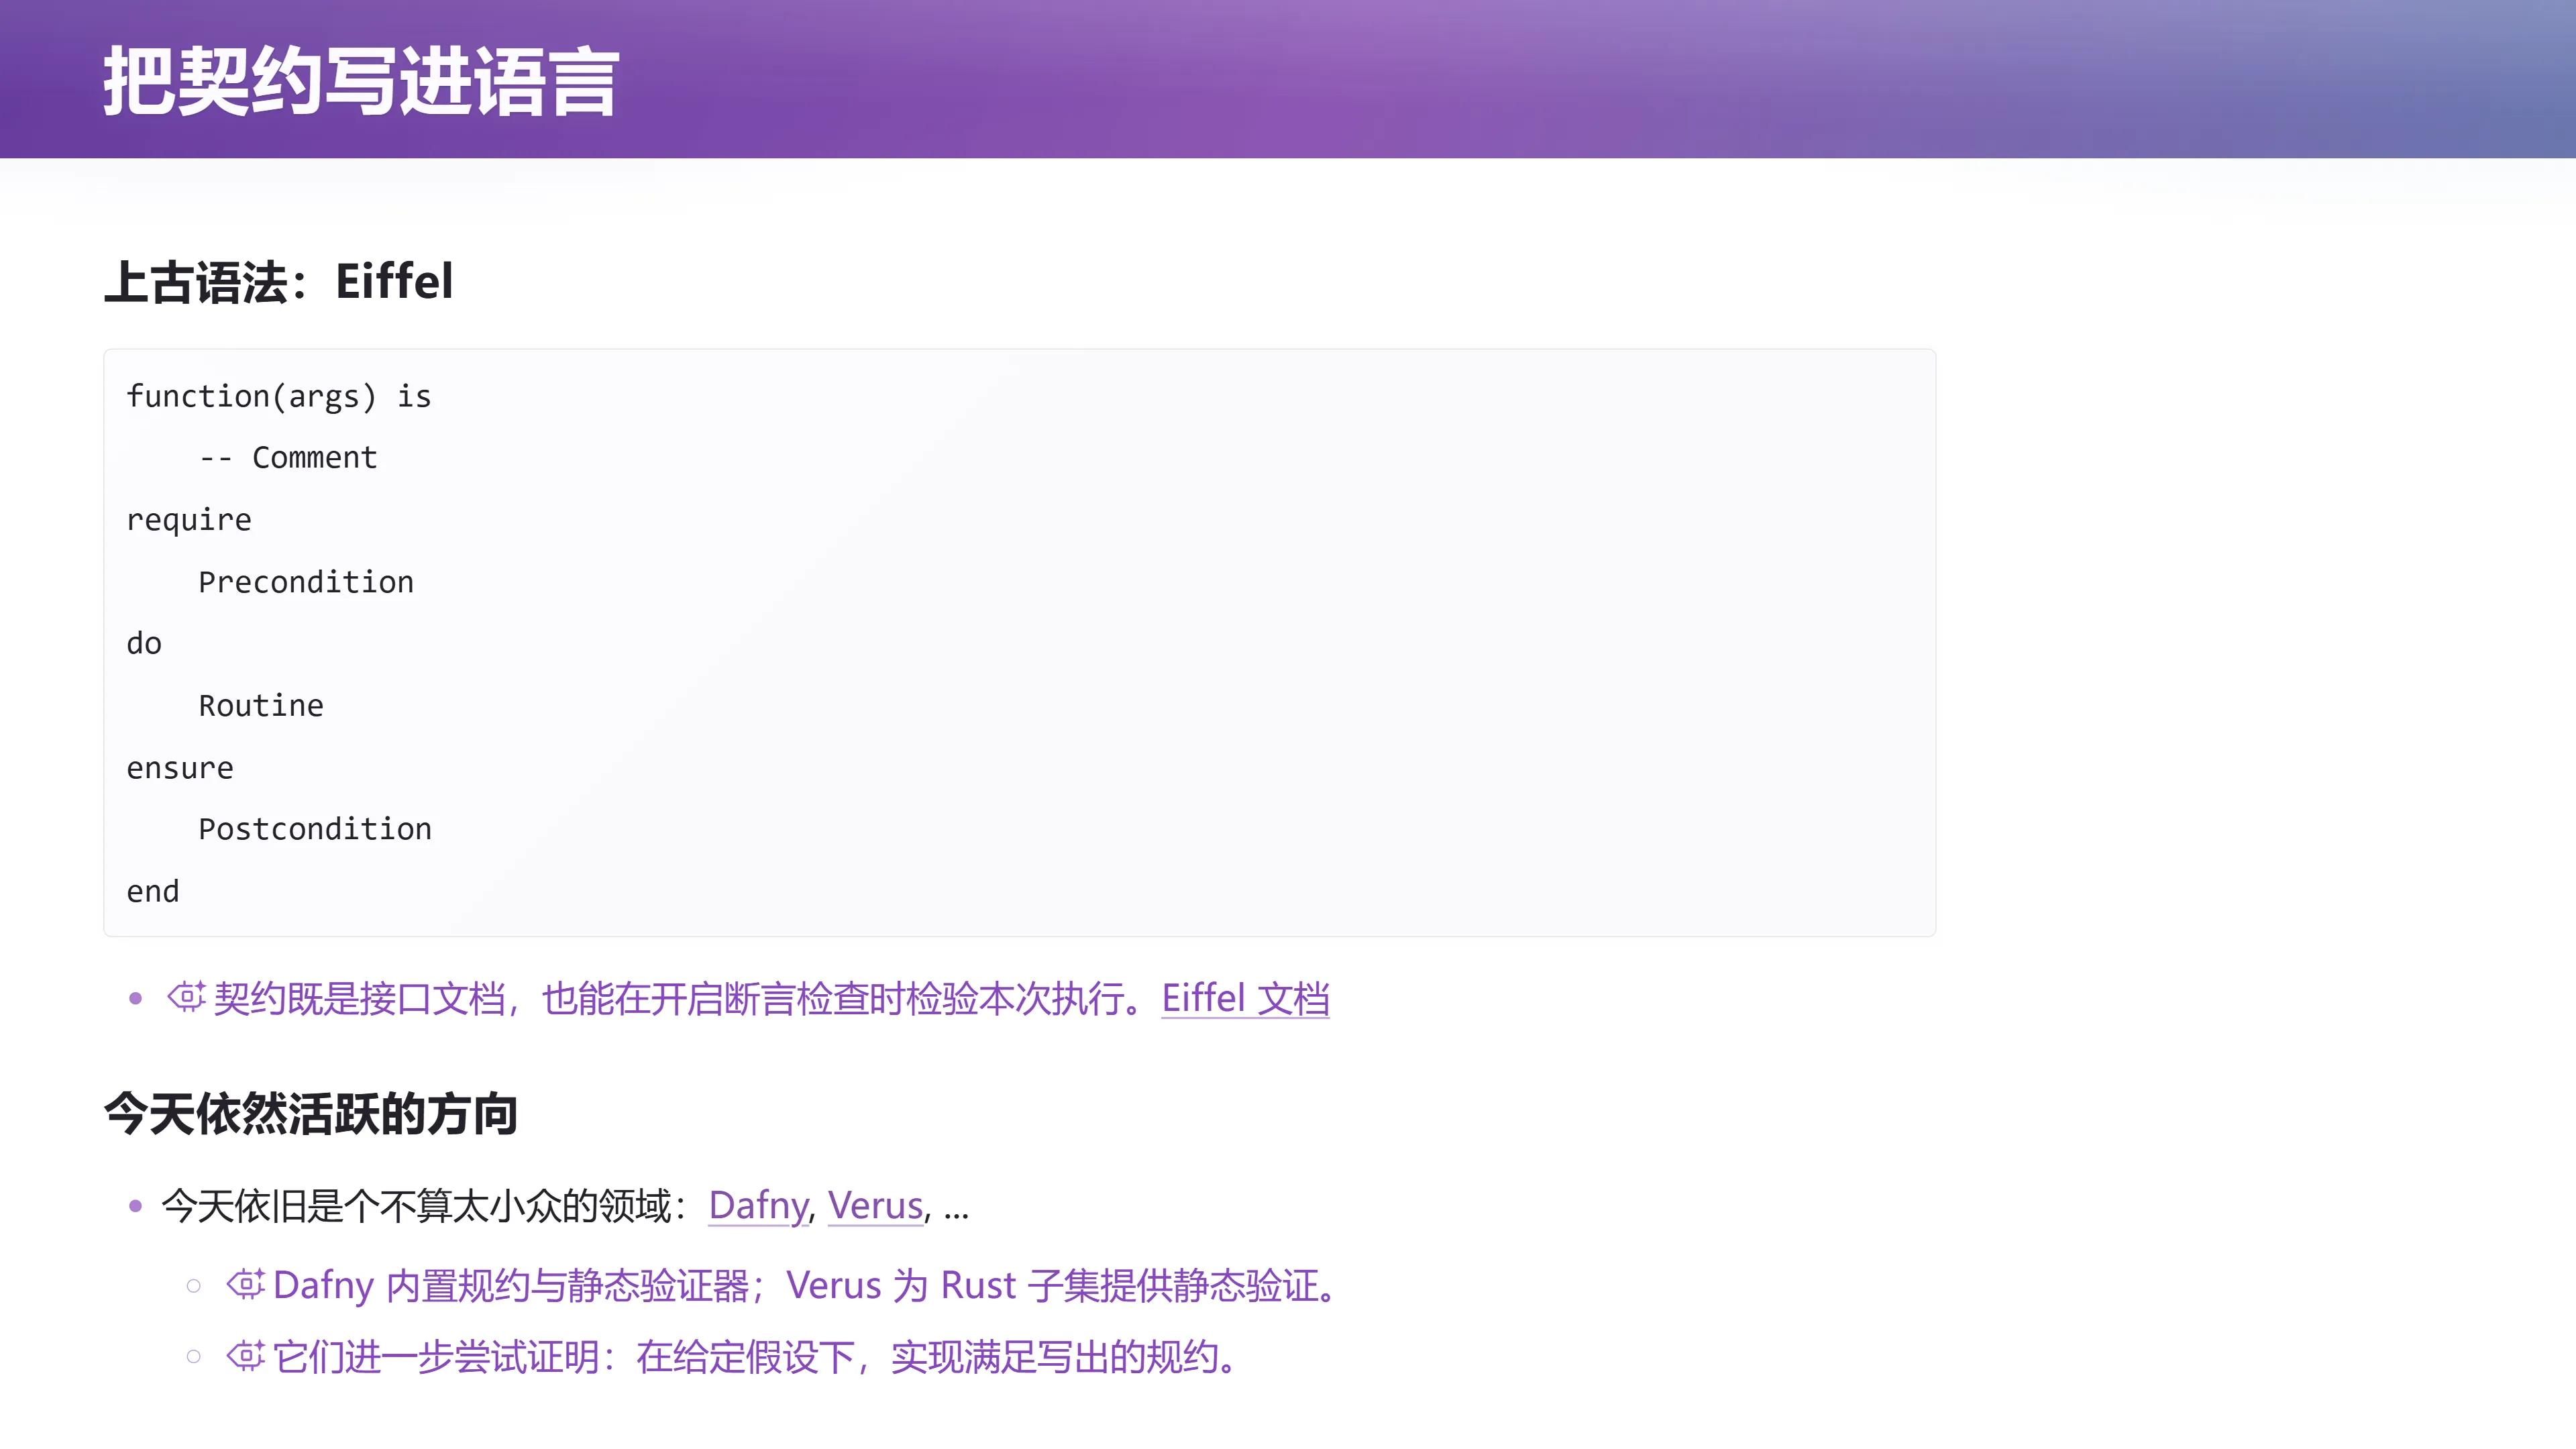This screenshot has height=1449, width=2576.
Task: Click the Routine code line
Action: pyautogui.click(x=261, y=706)
